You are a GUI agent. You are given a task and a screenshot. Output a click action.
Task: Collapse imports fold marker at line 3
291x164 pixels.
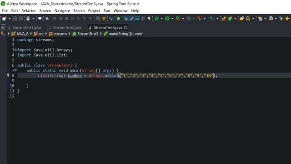coord(15,50)
